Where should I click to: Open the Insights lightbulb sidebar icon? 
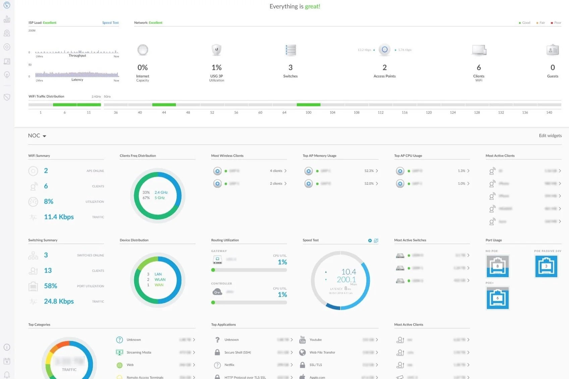coord(7,75)
